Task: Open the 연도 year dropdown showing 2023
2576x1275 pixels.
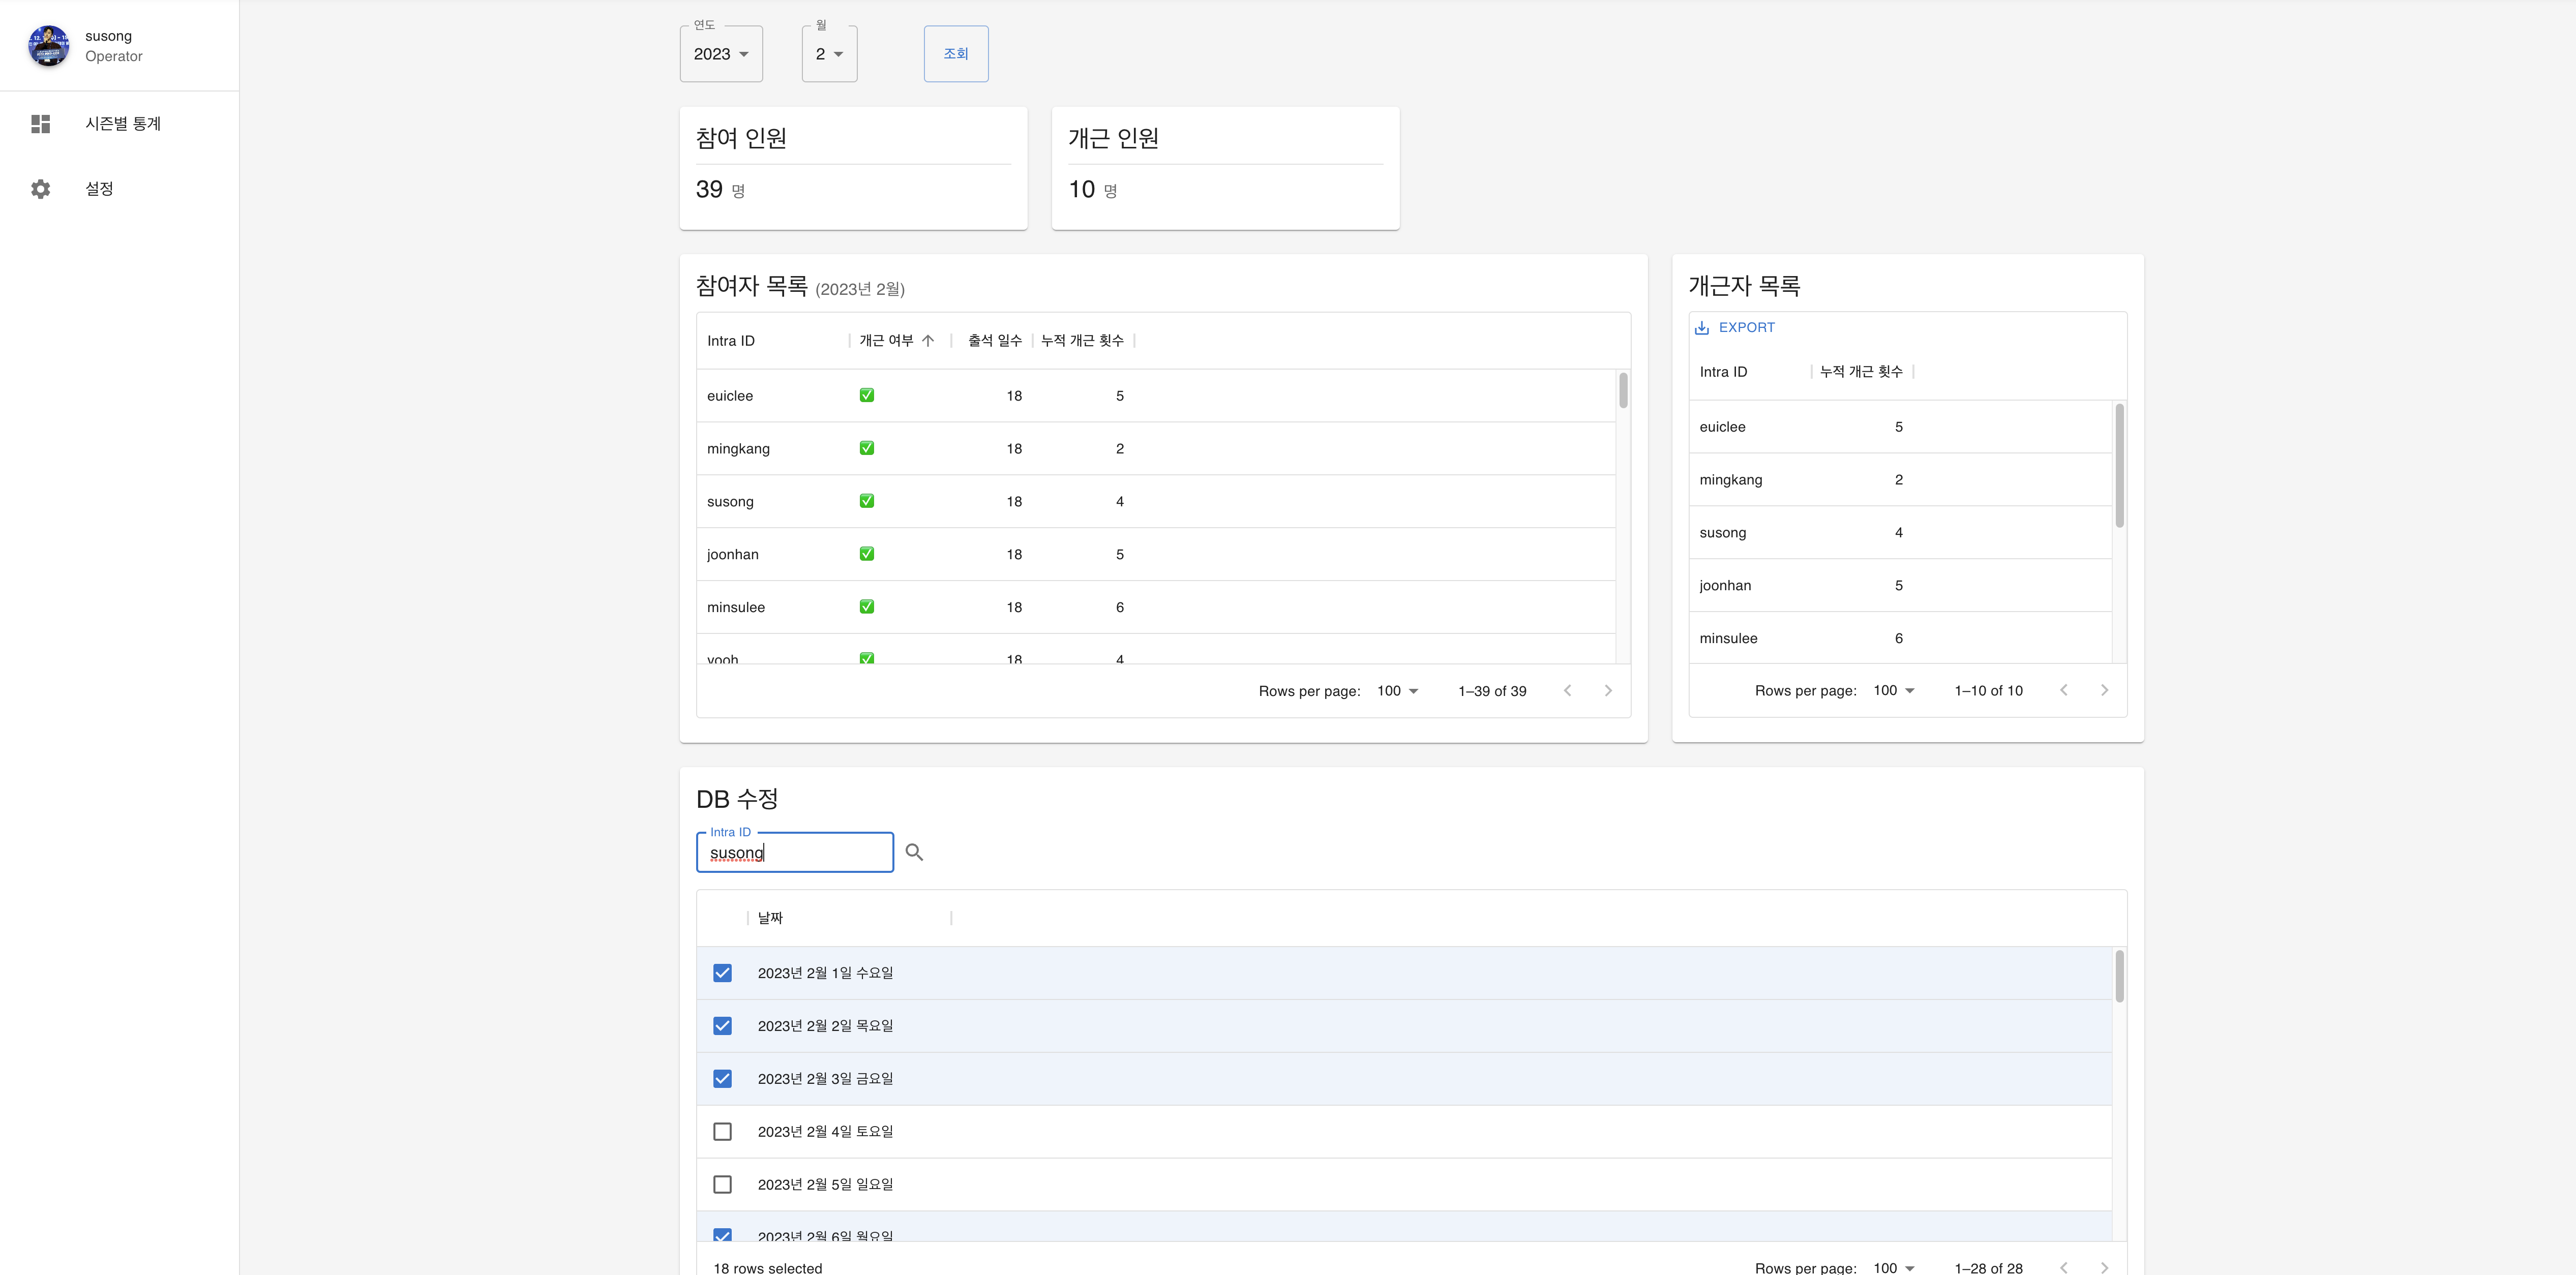Action: click(x=721, y=54)
